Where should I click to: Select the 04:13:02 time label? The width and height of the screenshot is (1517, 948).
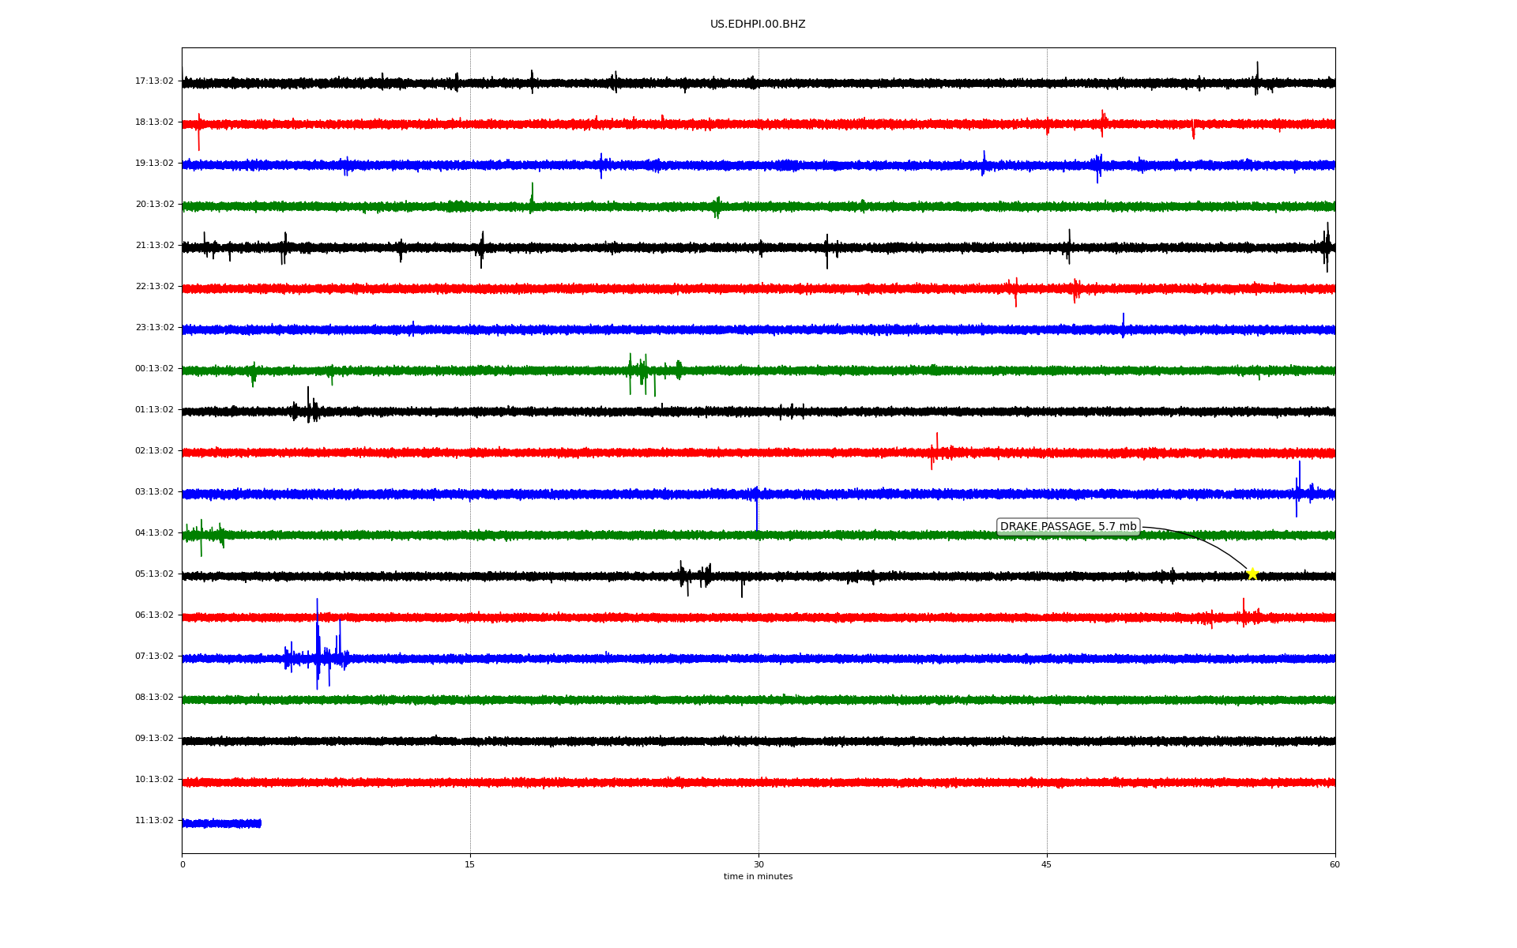154,532
